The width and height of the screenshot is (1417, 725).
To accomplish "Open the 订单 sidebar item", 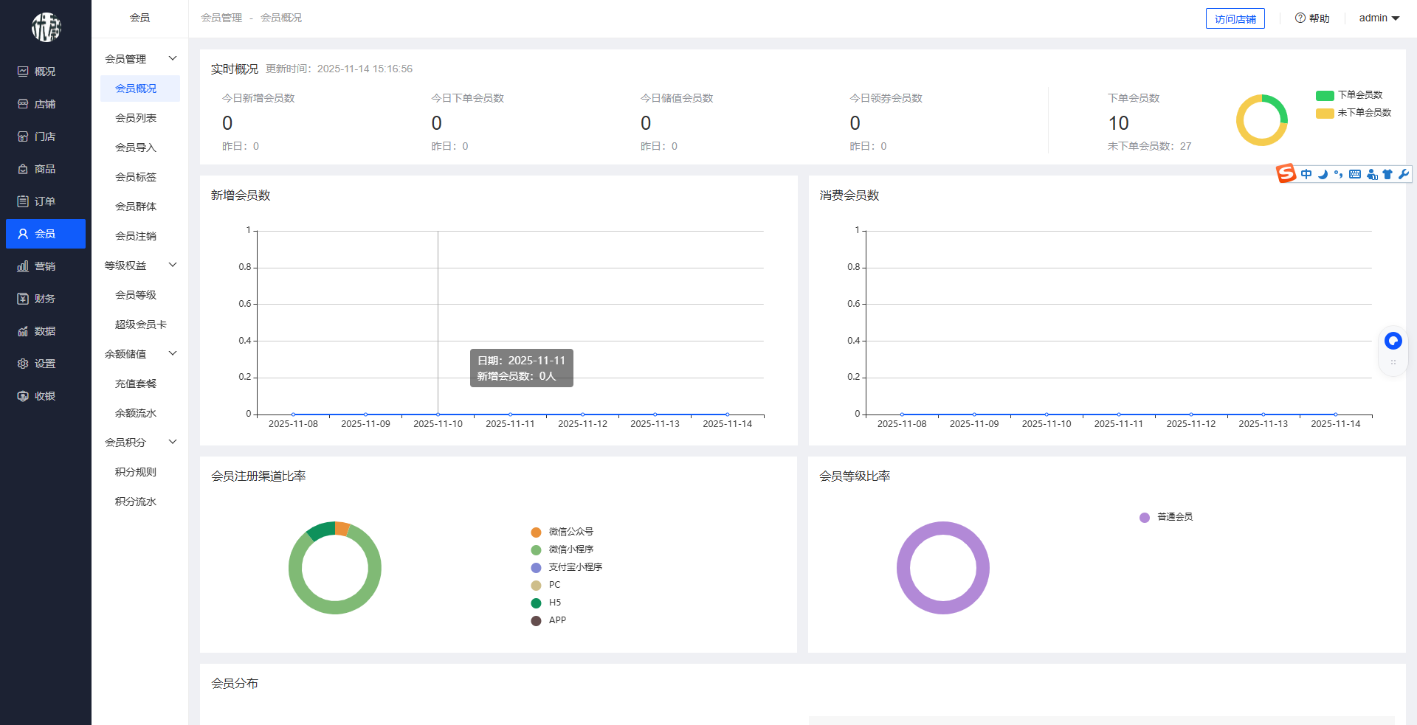I will (x=44, y=201).
